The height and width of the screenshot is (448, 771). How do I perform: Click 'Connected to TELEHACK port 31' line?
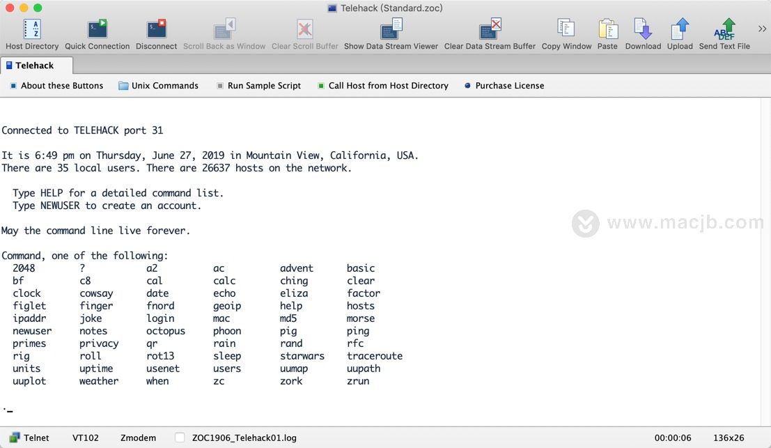click(82, 130)
